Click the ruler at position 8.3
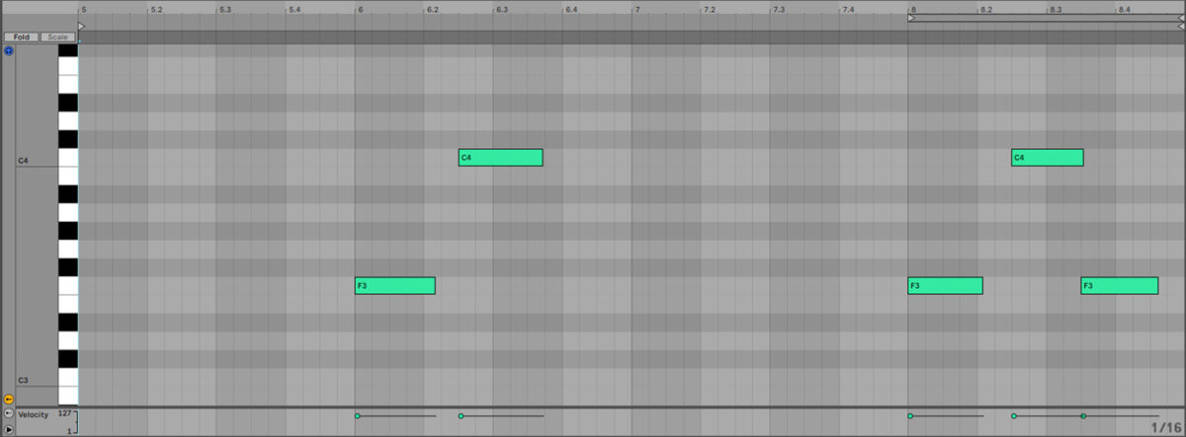This screenshot has height=437, width=1186. coord(1057,10)
